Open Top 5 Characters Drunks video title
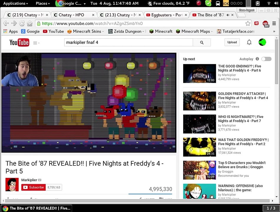The height and width of the screenshot is (212, 280). coord(242,165)
